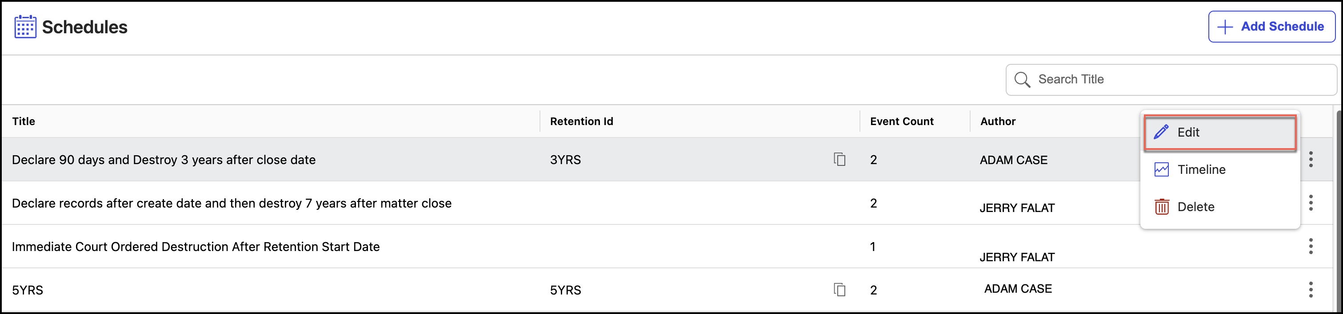This screenshot has width=1343, height=314.
Task: Click the search magnifier icon
Action: pos(1022,79)
